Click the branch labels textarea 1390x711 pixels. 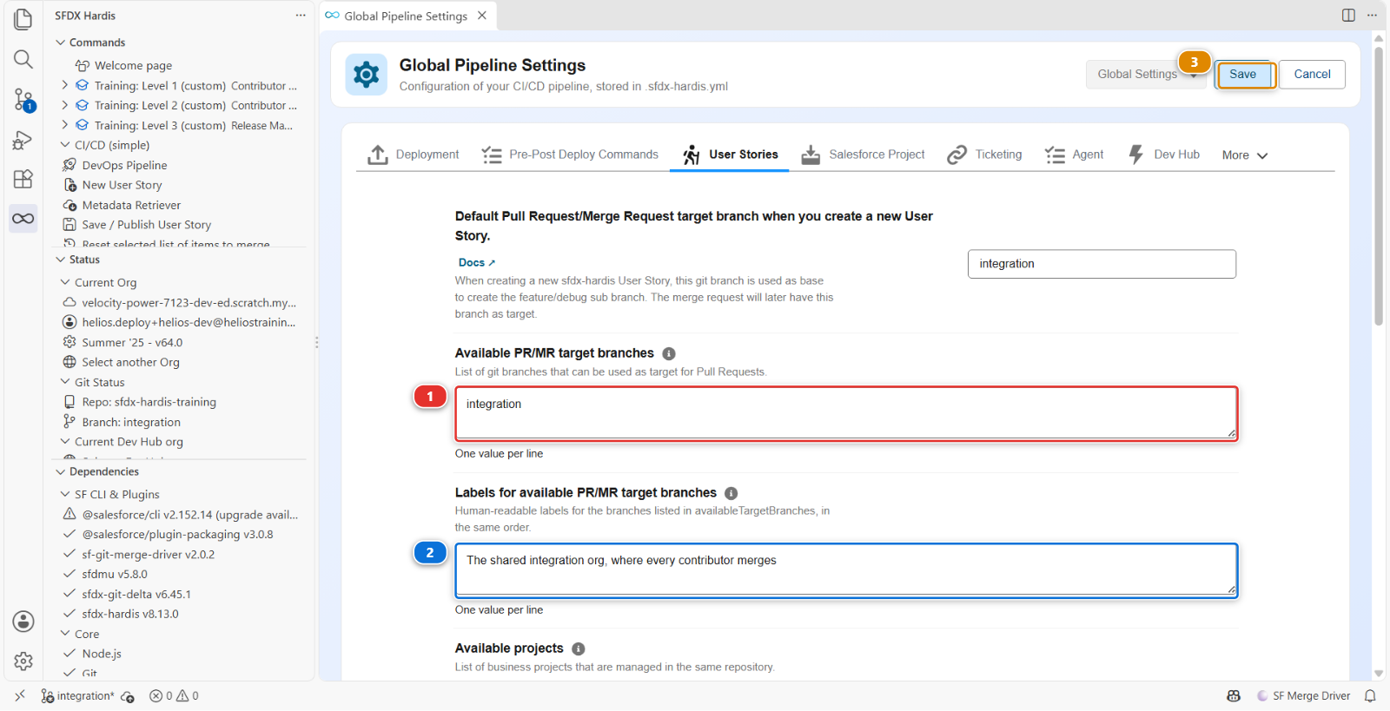coord(846,569)
